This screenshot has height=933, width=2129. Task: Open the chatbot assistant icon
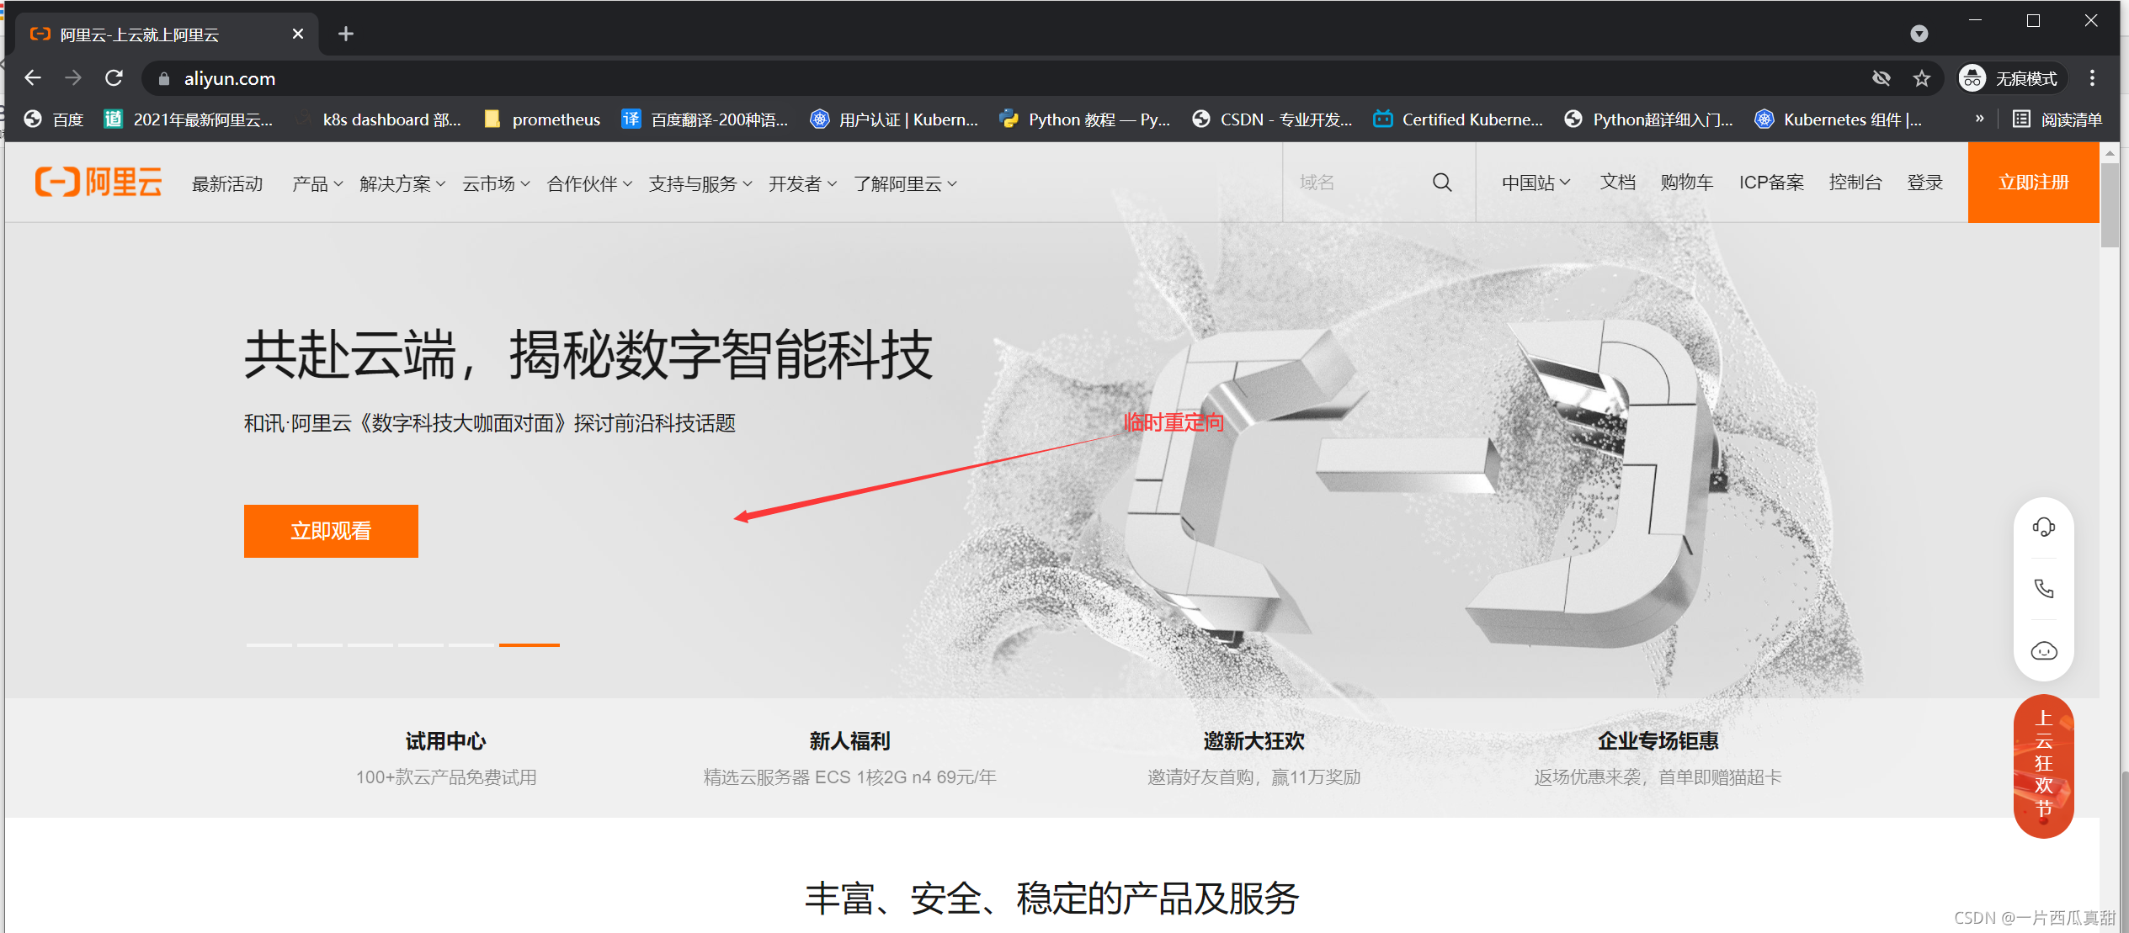(2043, 651)
